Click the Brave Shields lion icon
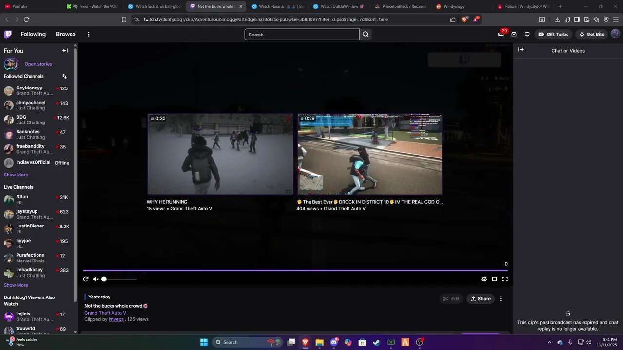Viewport: 623px width, 350px height. click(464, 19)
